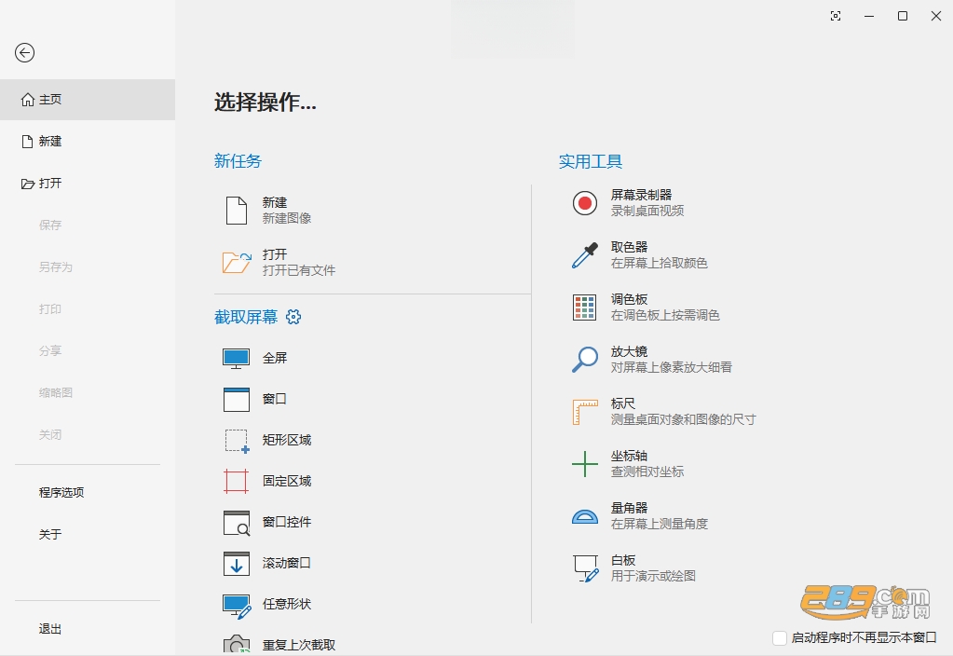Click 保存 in the sidebar
Image resolution: width=953 pixels, height=656 pixels.
[x=50, y=225]
